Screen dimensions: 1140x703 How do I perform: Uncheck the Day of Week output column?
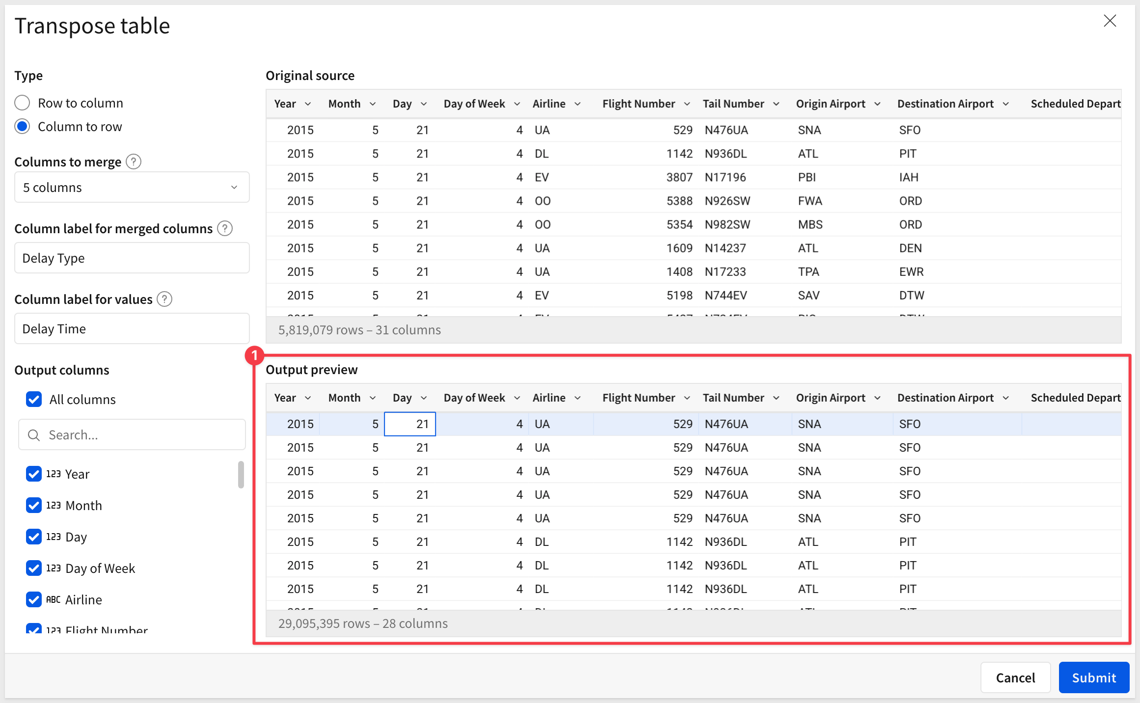34,568
